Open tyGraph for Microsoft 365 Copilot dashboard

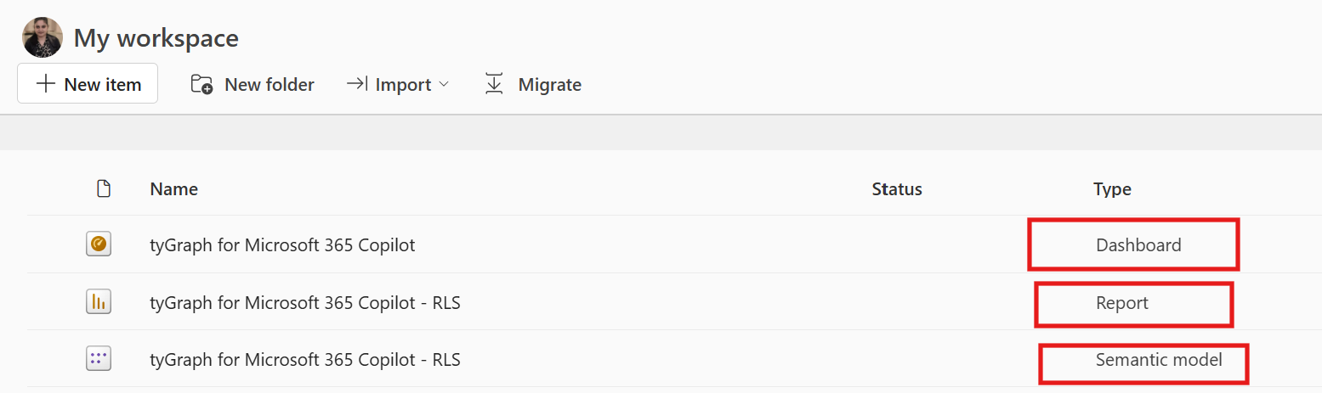282,245
